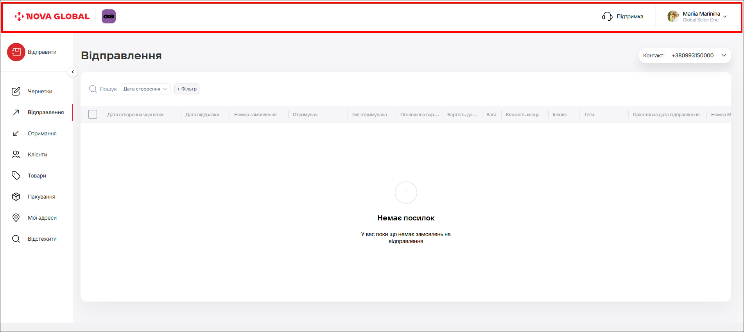
Task: Click the Чернетки edit pencil icon
Action: click(16, 91)
